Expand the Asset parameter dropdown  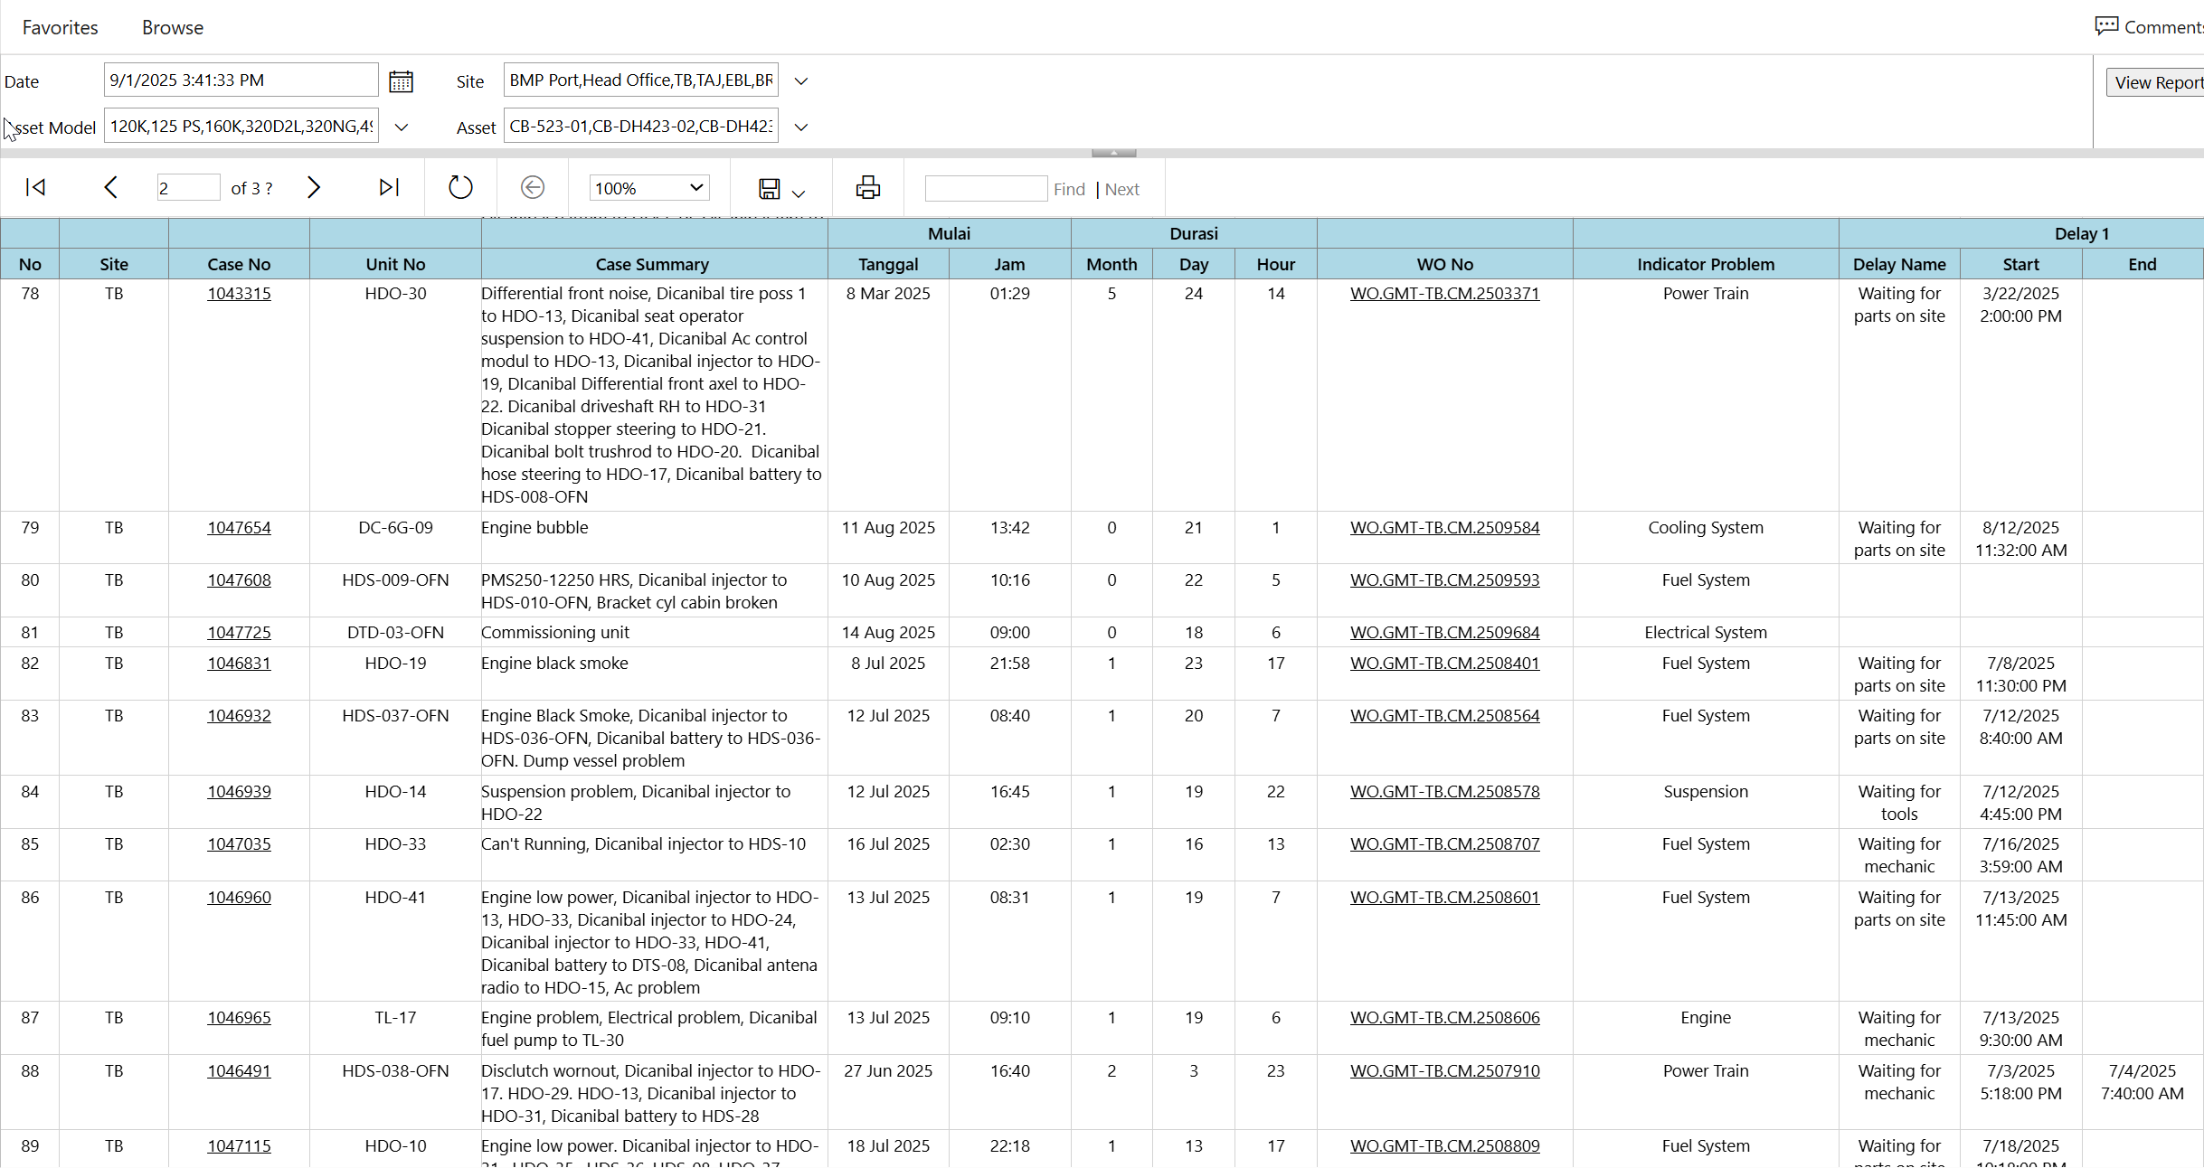801,127
